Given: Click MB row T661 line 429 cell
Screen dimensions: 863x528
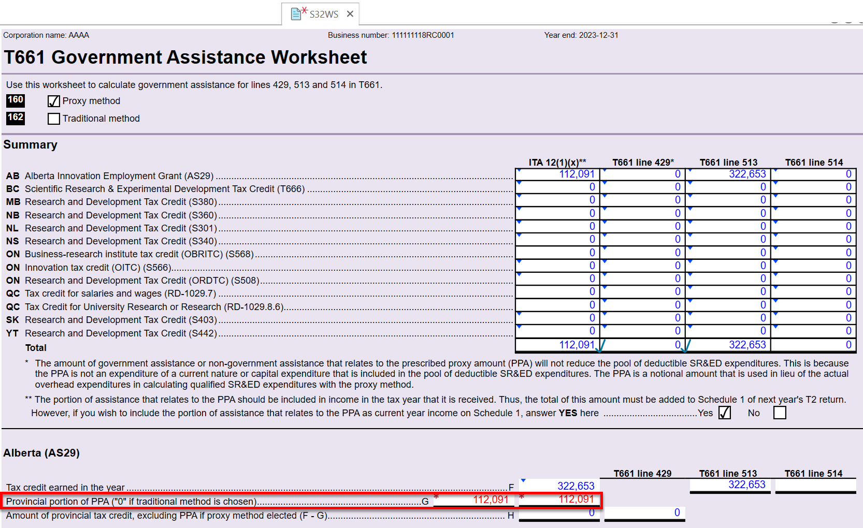Looking at the screenshot, I should [643, 200].
